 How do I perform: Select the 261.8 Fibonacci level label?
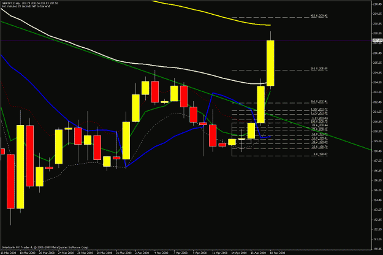[x=319, y=69]
